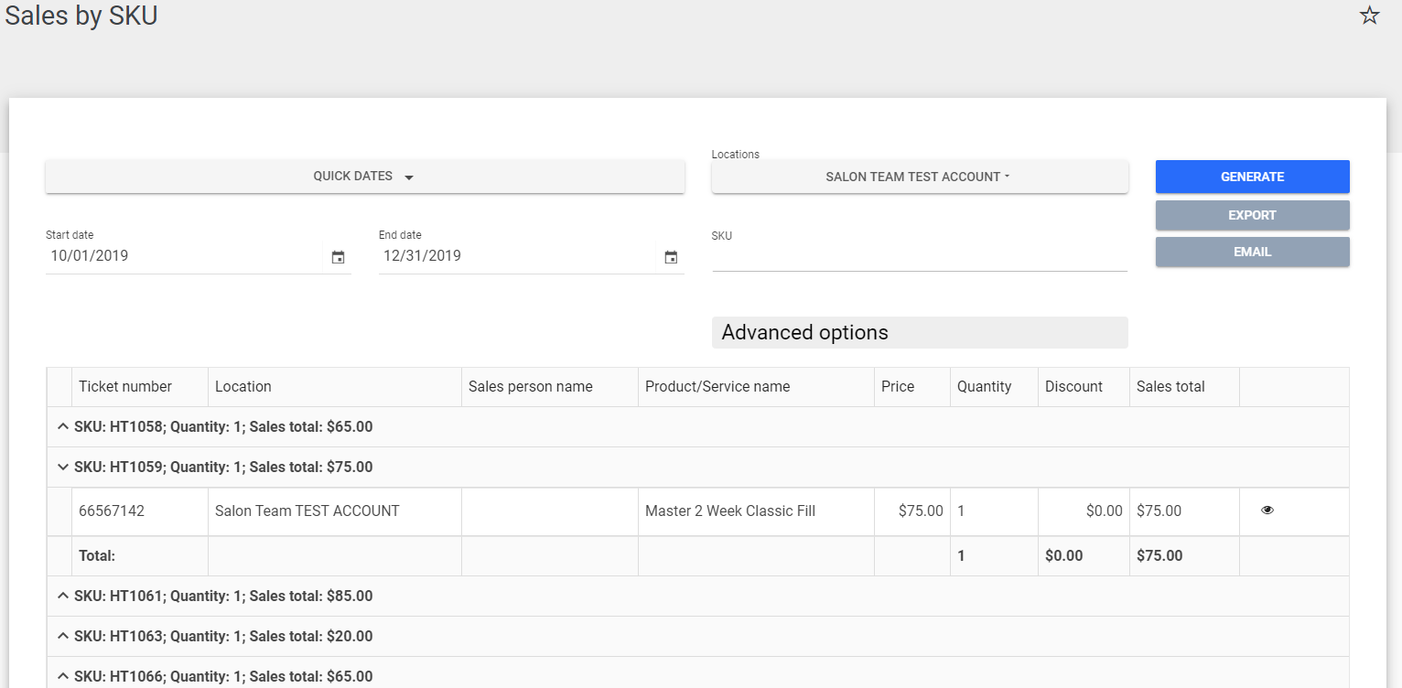Open the Start date calendar picker
This screenshot has height=688, width=1402.
(x=338, y=257)
